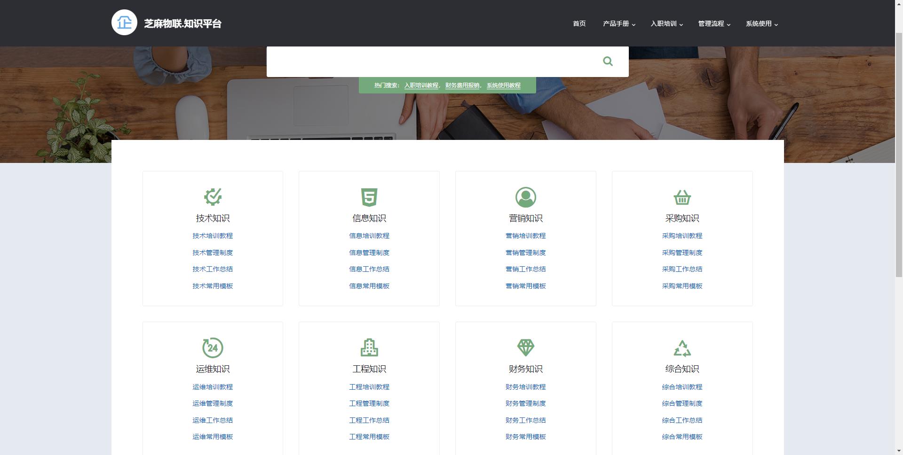Click the 芝麻物联 logo icon

(x=124, y=23)
